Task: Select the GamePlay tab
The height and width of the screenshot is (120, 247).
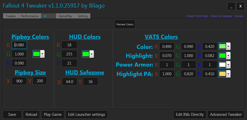Action: pos(65,16)
